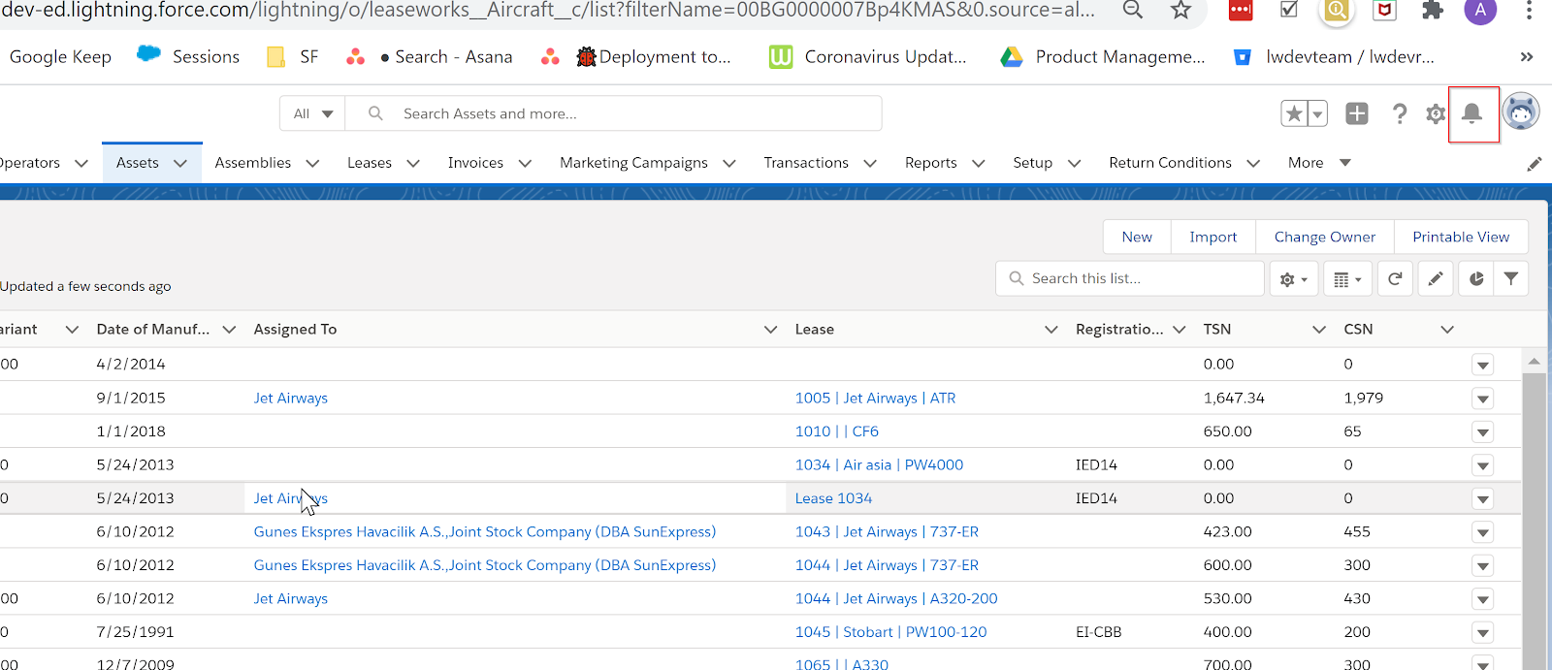
Task: Expand Leases tab chevron
Action: pyautogui.click(x=413, y=164)
